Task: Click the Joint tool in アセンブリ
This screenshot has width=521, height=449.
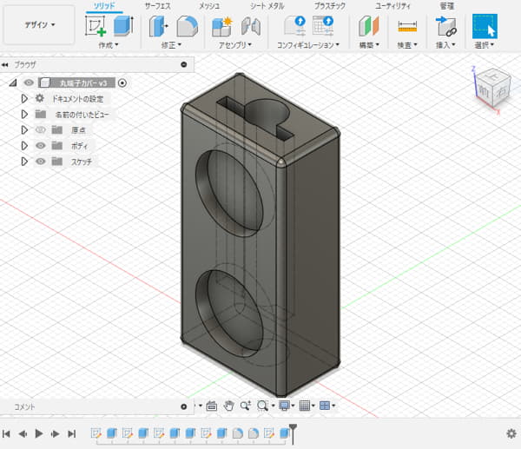Action: pos(250,26)
